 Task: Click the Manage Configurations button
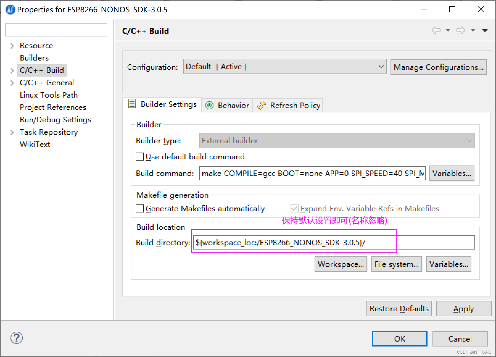pos(438,67)
